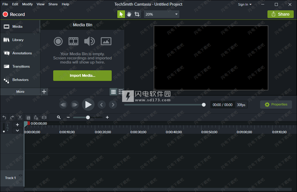The image size is (297, 192).
Task: Zoom out the timeline with minus icon
Action: (x=68, y=117)
